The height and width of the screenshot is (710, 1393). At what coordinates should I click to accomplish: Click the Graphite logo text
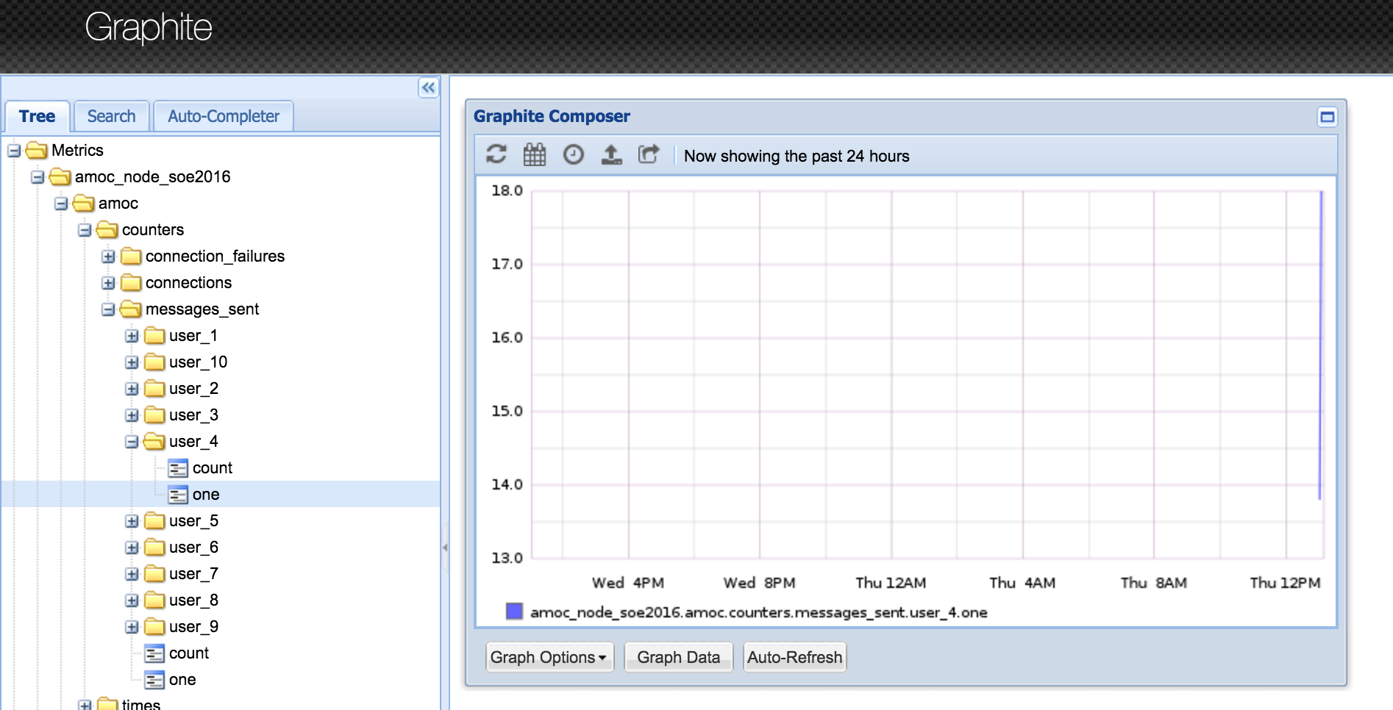pyautogui.click(x=149, y=28)
